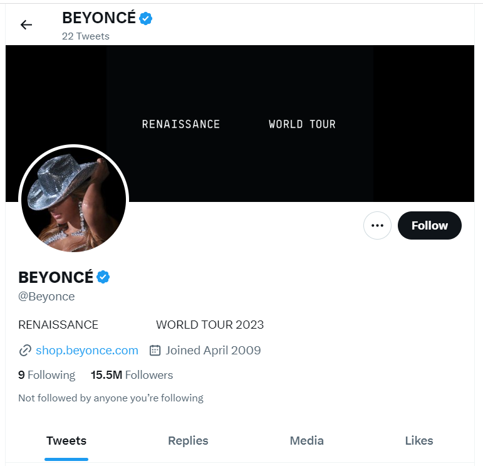Click the @Beyonce handle text
The image size is (483, 466).
click(46, 297)
